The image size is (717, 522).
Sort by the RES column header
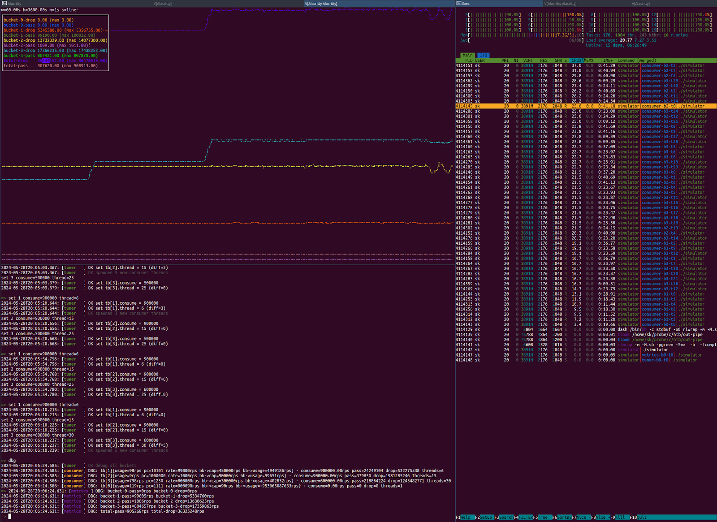point(544,60)
